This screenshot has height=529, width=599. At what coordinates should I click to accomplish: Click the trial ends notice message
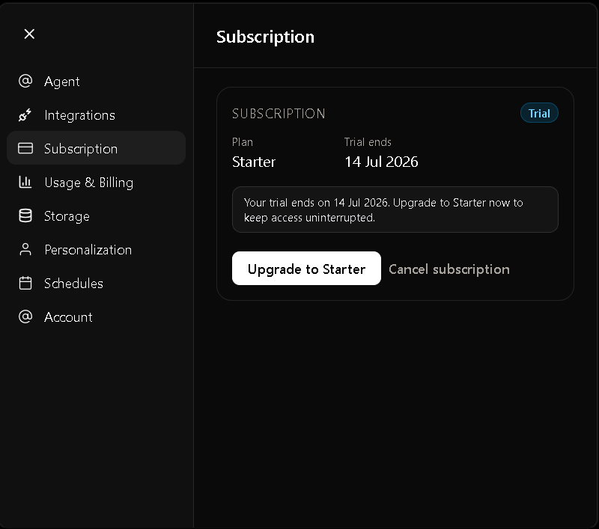(395, 210)
